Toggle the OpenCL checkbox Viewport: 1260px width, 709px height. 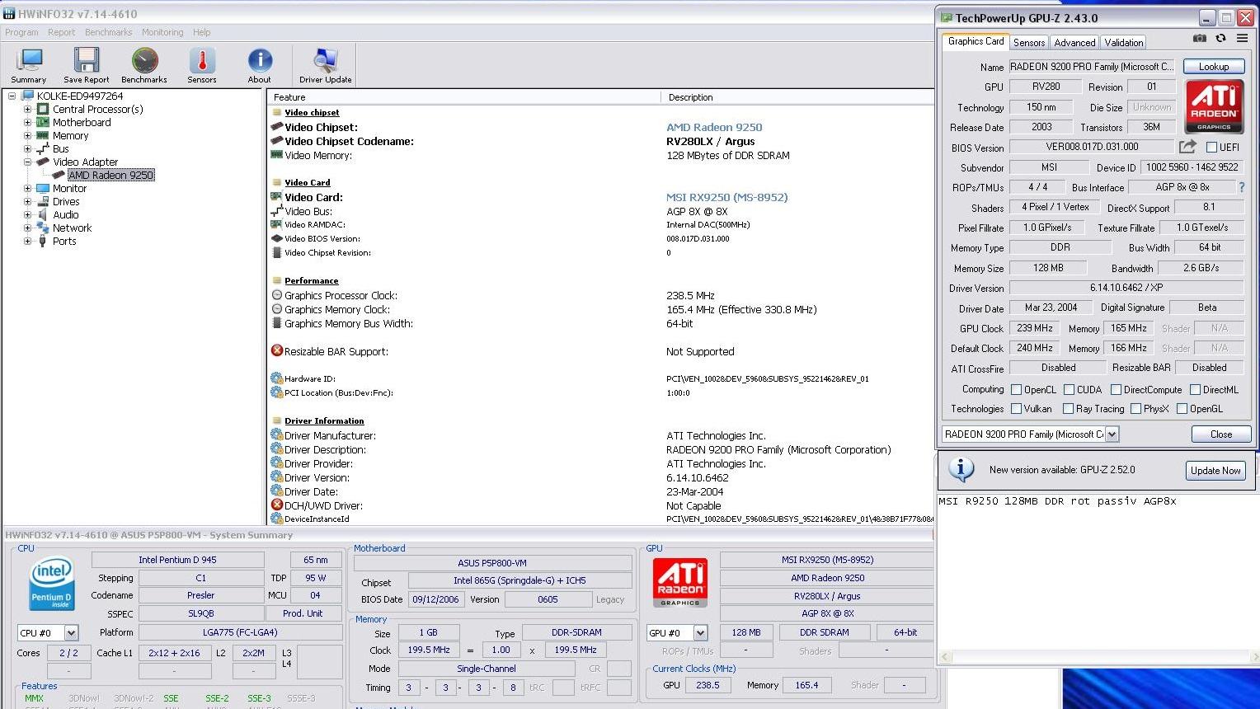1016,390
